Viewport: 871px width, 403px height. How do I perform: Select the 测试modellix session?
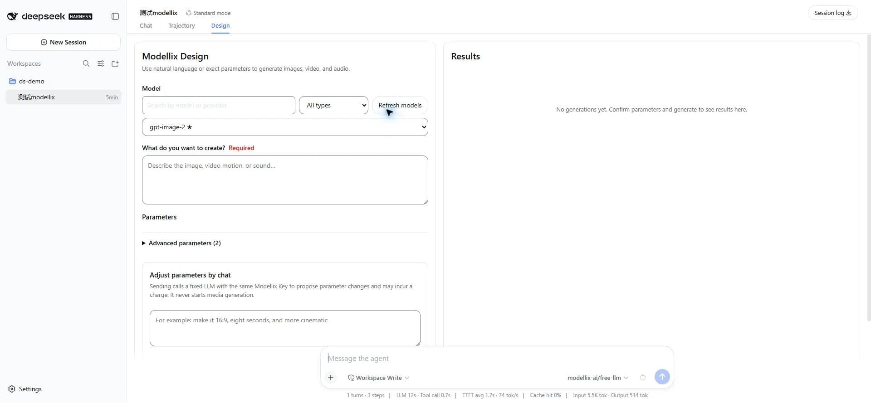click(64, 97)
